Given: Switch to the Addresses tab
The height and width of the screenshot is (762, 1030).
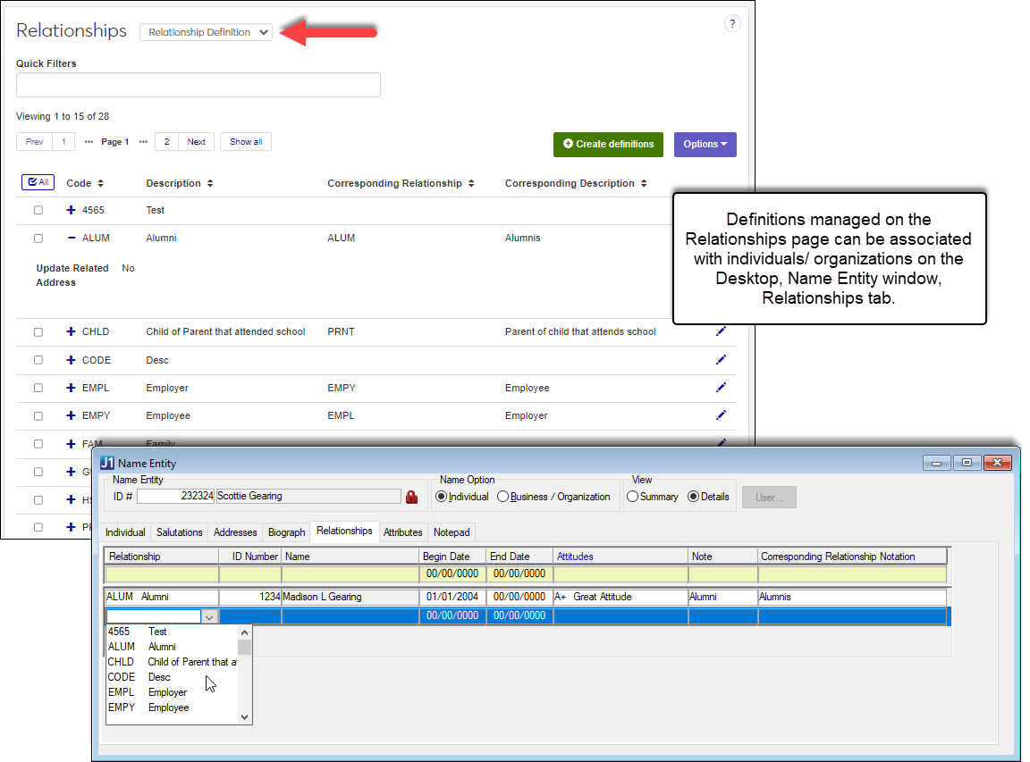Looking at the screenshot, I should pyautogui.click(x=235, y=532).
